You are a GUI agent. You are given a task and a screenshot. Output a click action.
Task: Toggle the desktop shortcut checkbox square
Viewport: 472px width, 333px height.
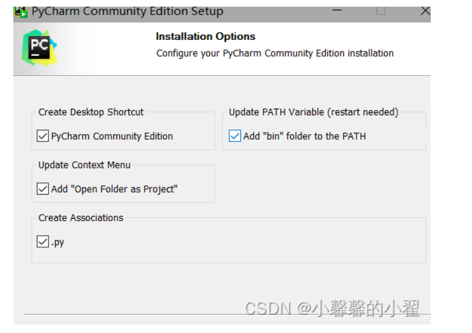pyautogui.click(x=43, y=137)
